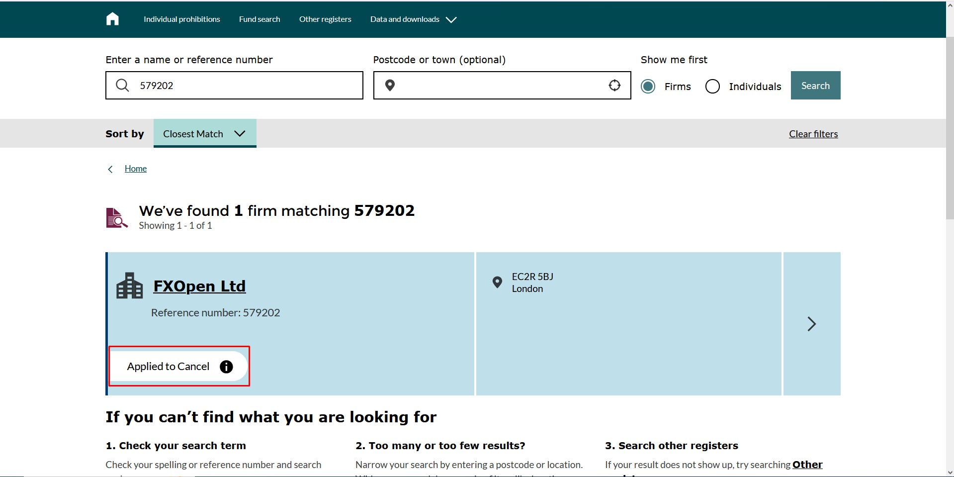
Task: Click the Search button
Action: click(x=815, y=86)
